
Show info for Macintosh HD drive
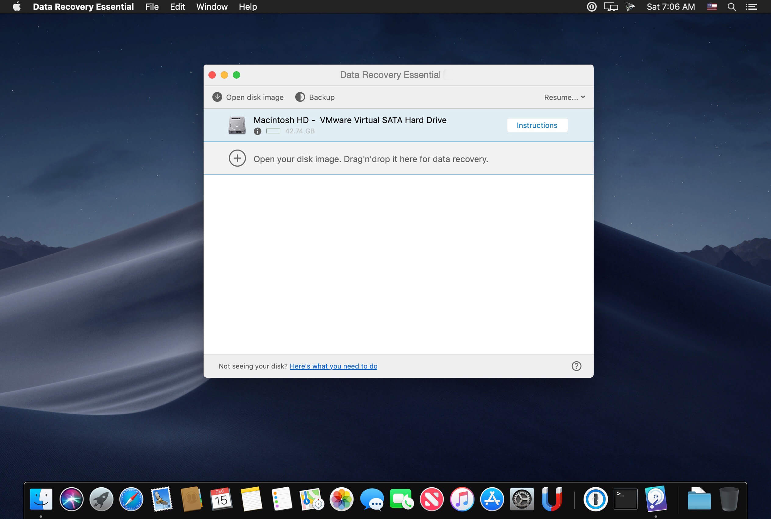click(x=257, y=131)
